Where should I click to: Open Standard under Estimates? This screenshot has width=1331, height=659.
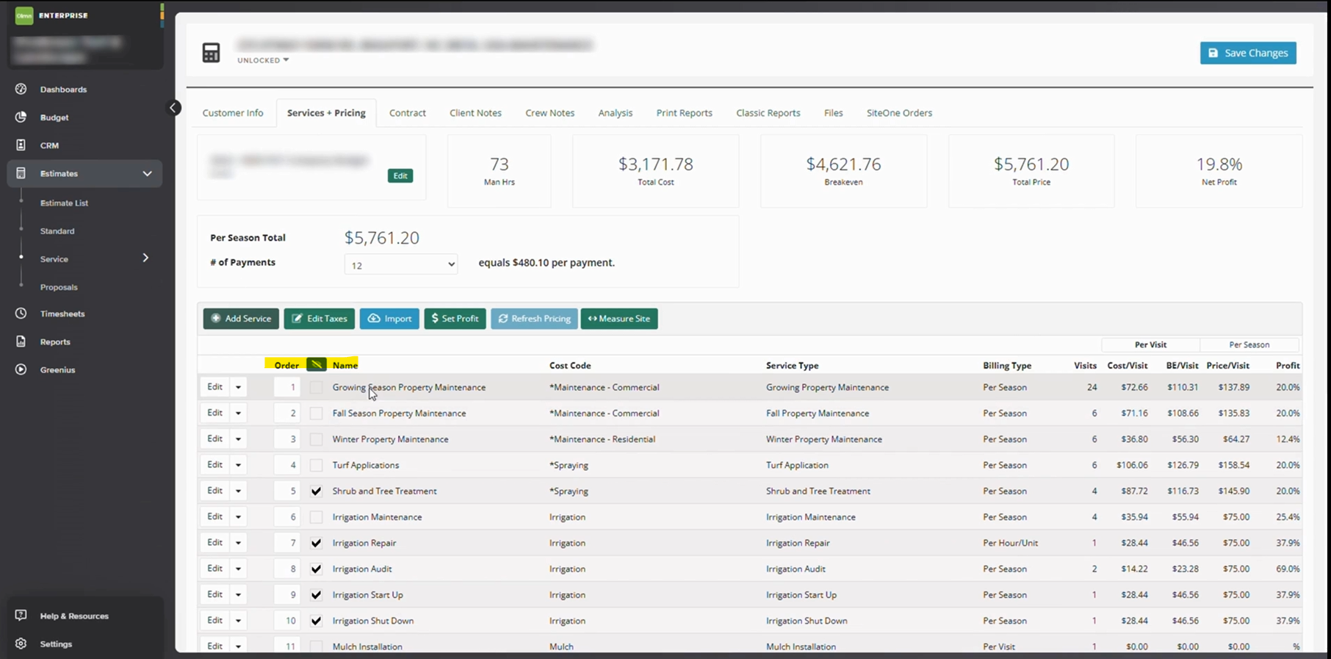point(57,231)
